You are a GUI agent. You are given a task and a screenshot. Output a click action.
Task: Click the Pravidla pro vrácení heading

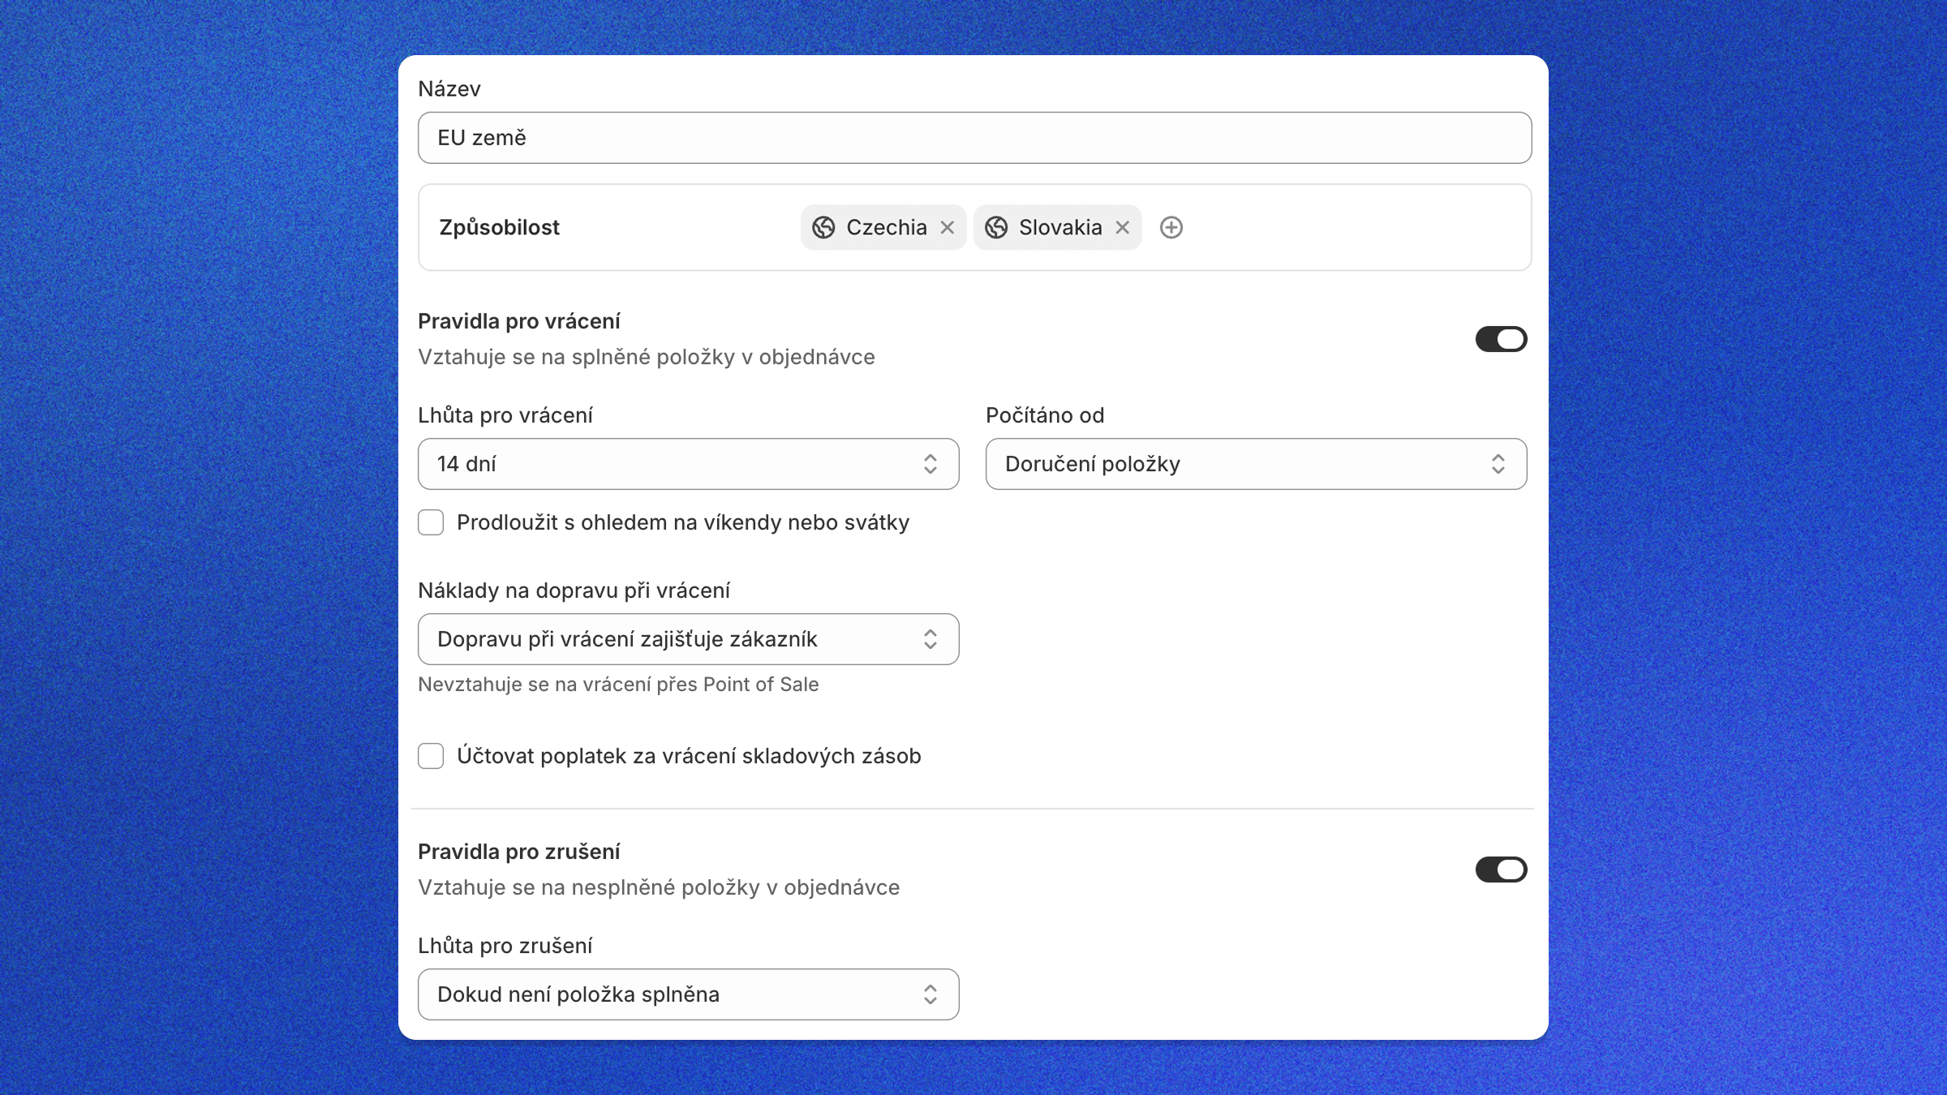[x=518, y=322]
